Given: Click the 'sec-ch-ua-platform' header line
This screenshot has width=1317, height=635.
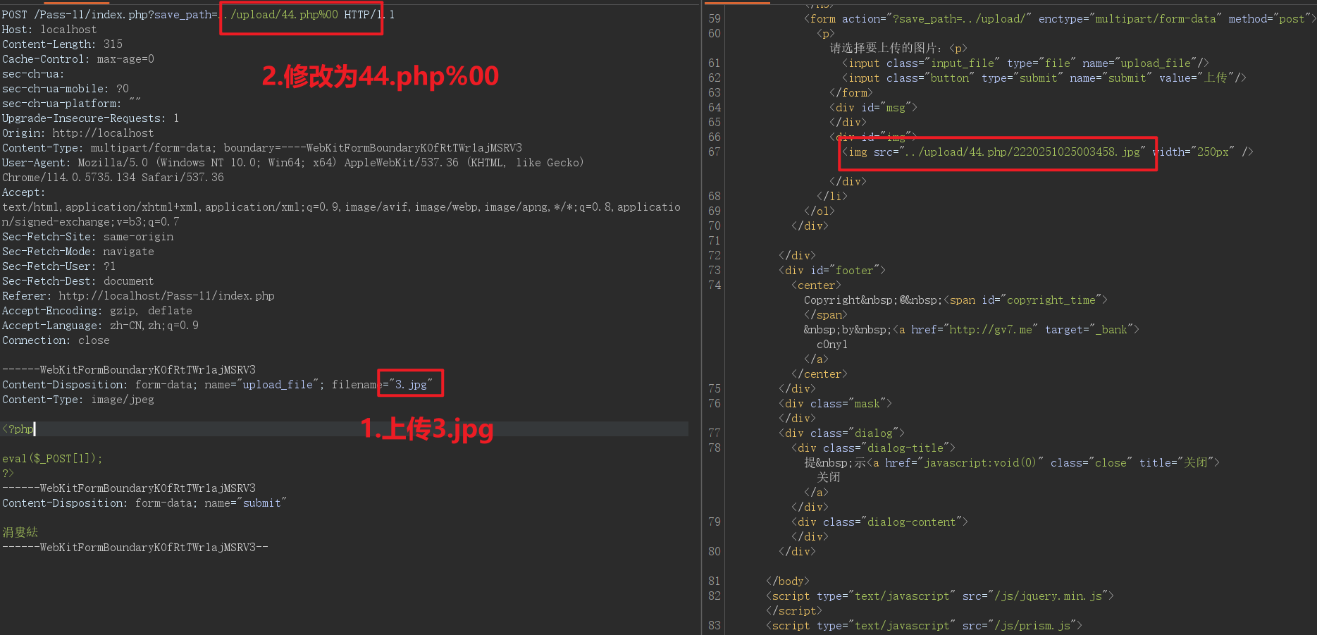Looking at the screenshot, I should click(72, 103).
